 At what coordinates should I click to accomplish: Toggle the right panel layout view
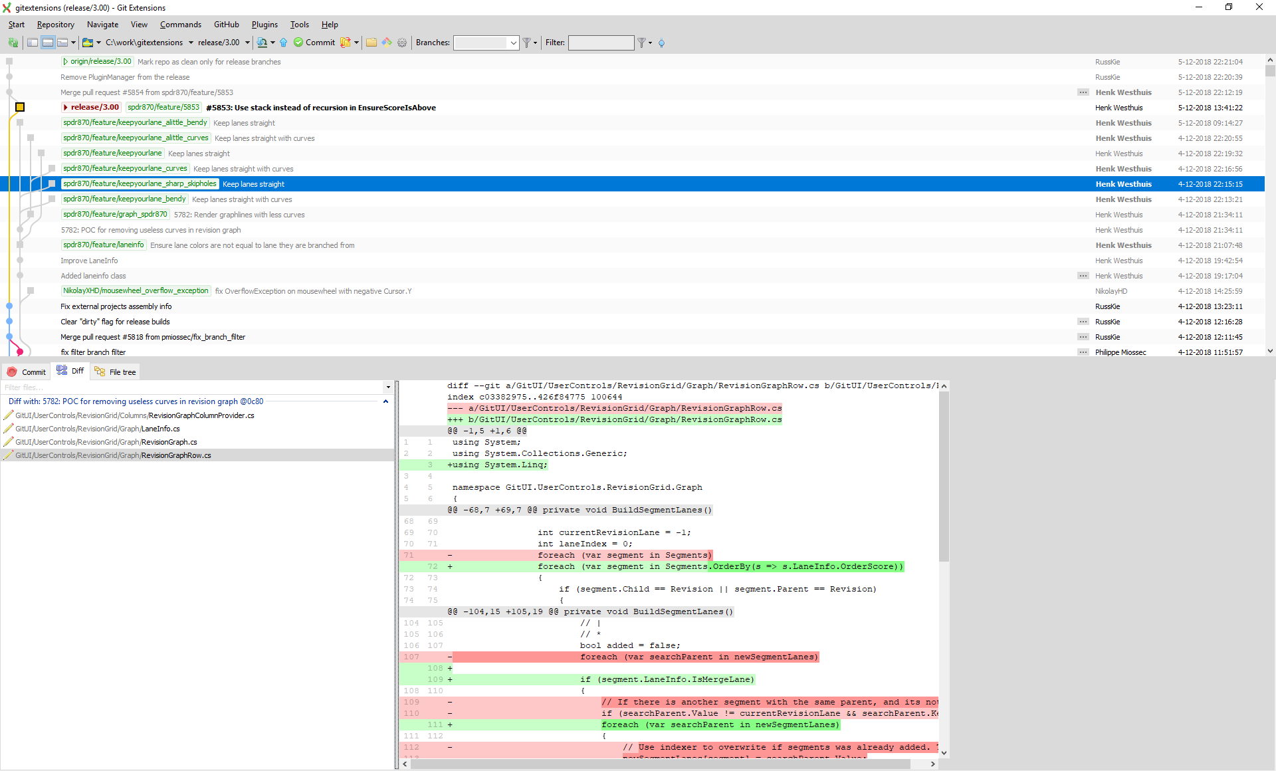point(63,43)
